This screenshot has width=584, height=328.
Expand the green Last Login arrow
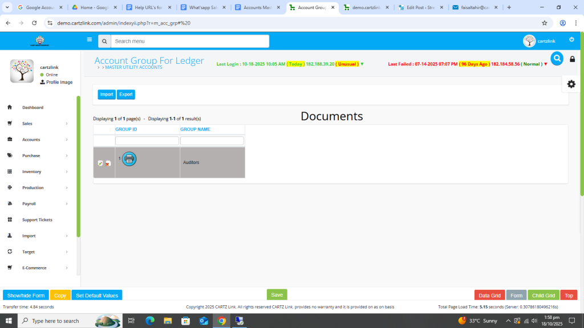(362, 64)
